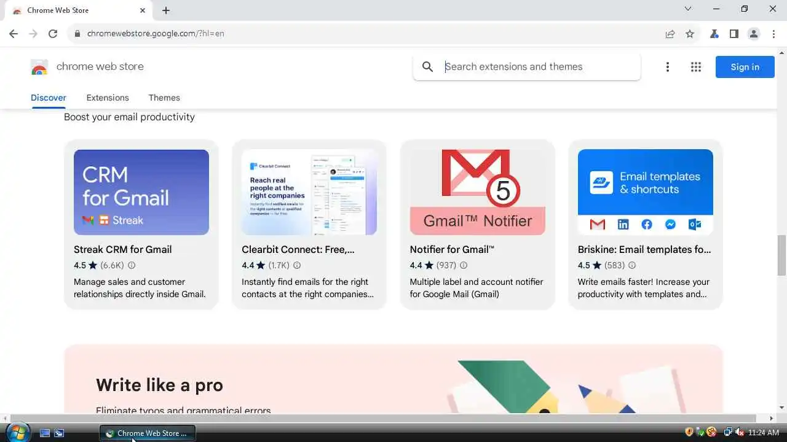Click the browser back arrow
The width and height of the screenshot is (787, 442).
tap(14, 34)
